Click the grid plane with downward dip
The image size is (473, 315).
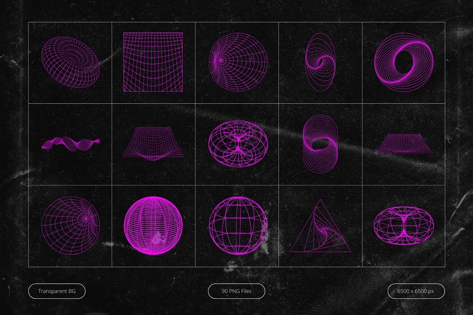point(153,143)
